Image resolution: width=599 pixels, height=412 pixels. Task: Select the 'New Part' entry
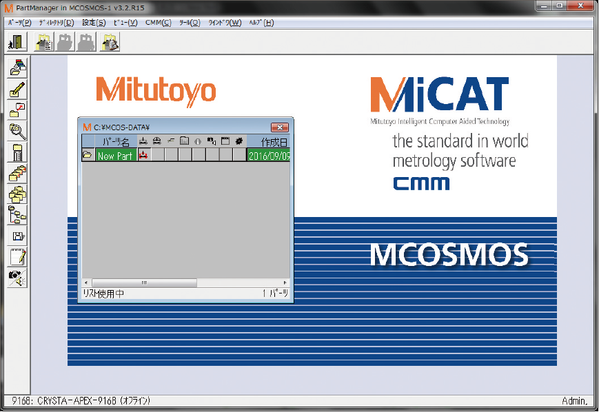[116, 156]
